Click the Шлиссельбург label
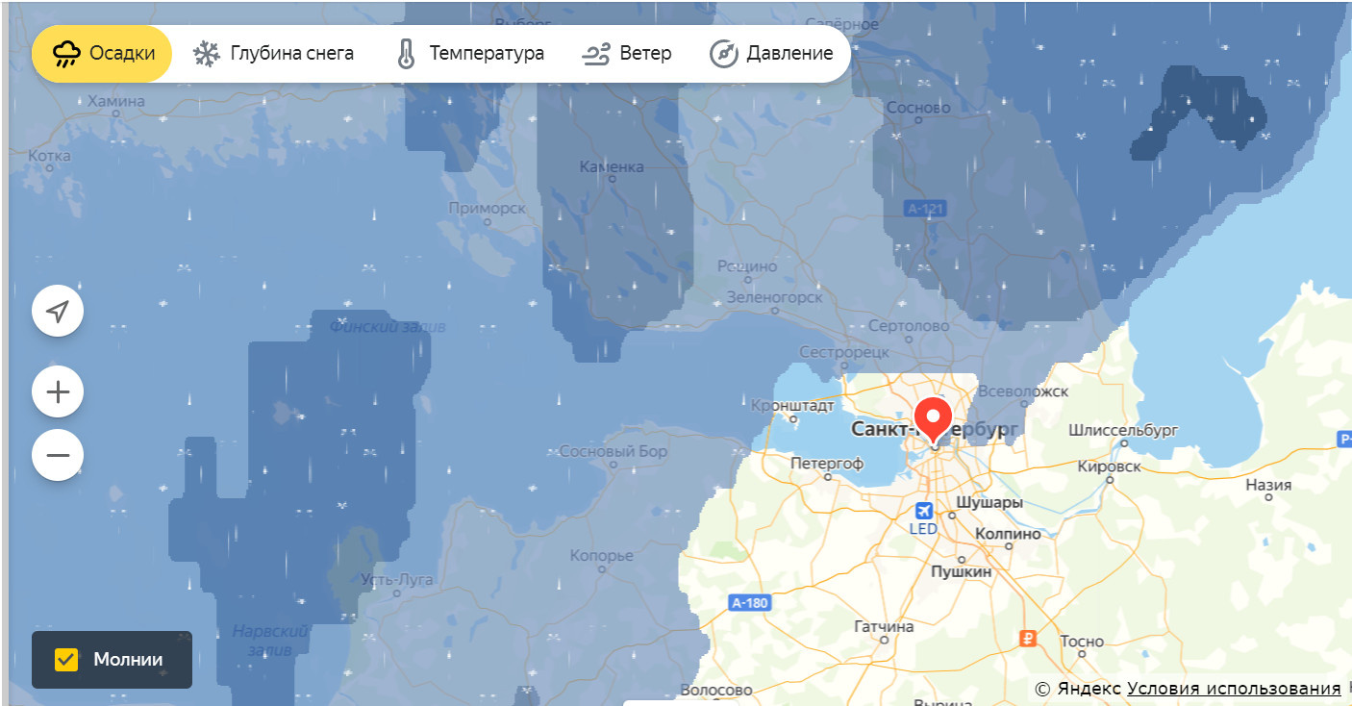 point(1123,430)
